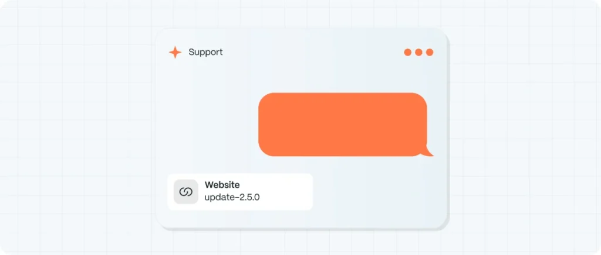This screenshot has width=601, height=255.
Task: Click gray square tile behind link icon
Action: point(186,192)
